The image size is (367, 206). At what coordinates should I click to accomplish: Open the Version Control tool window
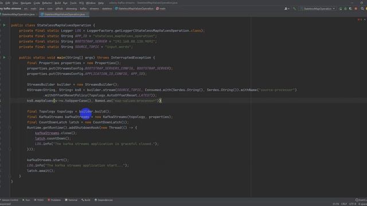point(10,200)
